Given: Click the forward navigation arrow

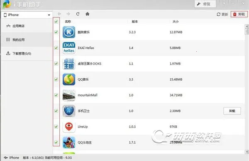Looking at the screenshot, I should point(68,14).
